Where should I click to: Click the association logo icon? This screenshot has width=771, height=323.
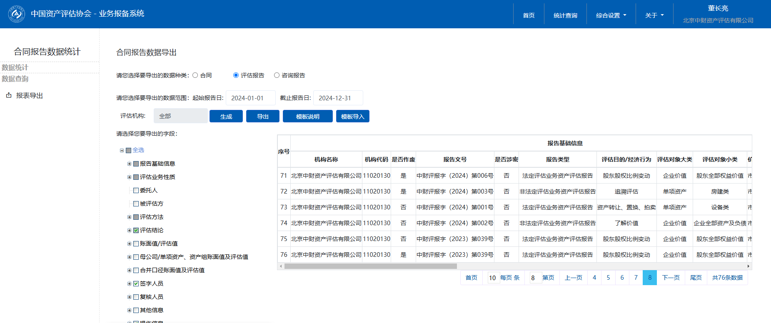[17, 14]
